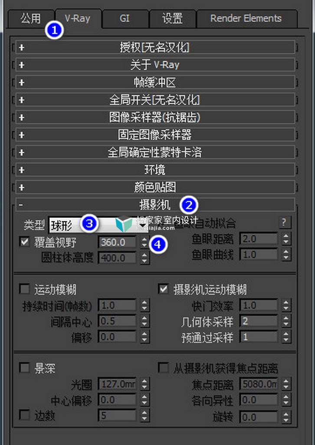
Task: Click the 预通过采样 spinner arrows
Action: pyautogui.click(x=286, y=337)
